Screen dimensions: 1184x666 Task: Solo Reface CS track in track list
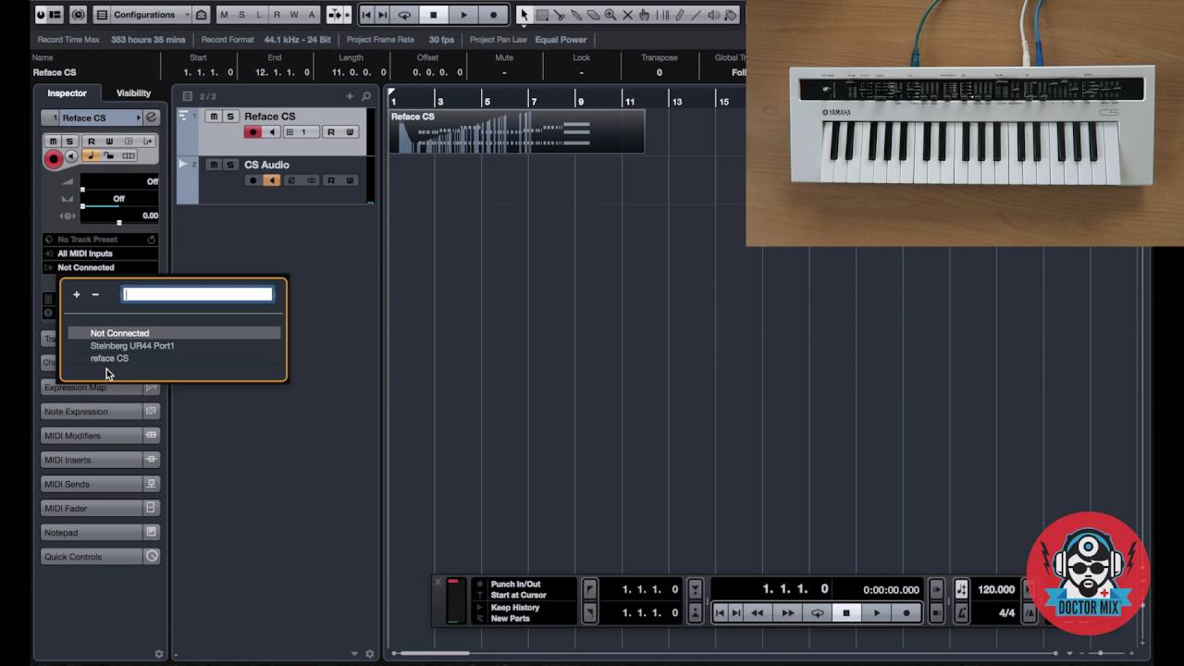coord(230,117)
